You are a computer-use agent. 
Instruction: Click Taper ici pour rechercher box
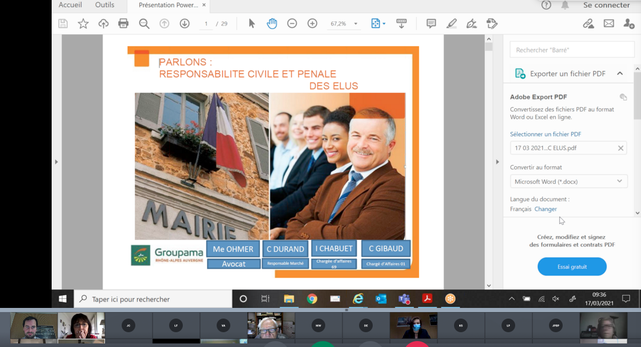coord(153,299)
